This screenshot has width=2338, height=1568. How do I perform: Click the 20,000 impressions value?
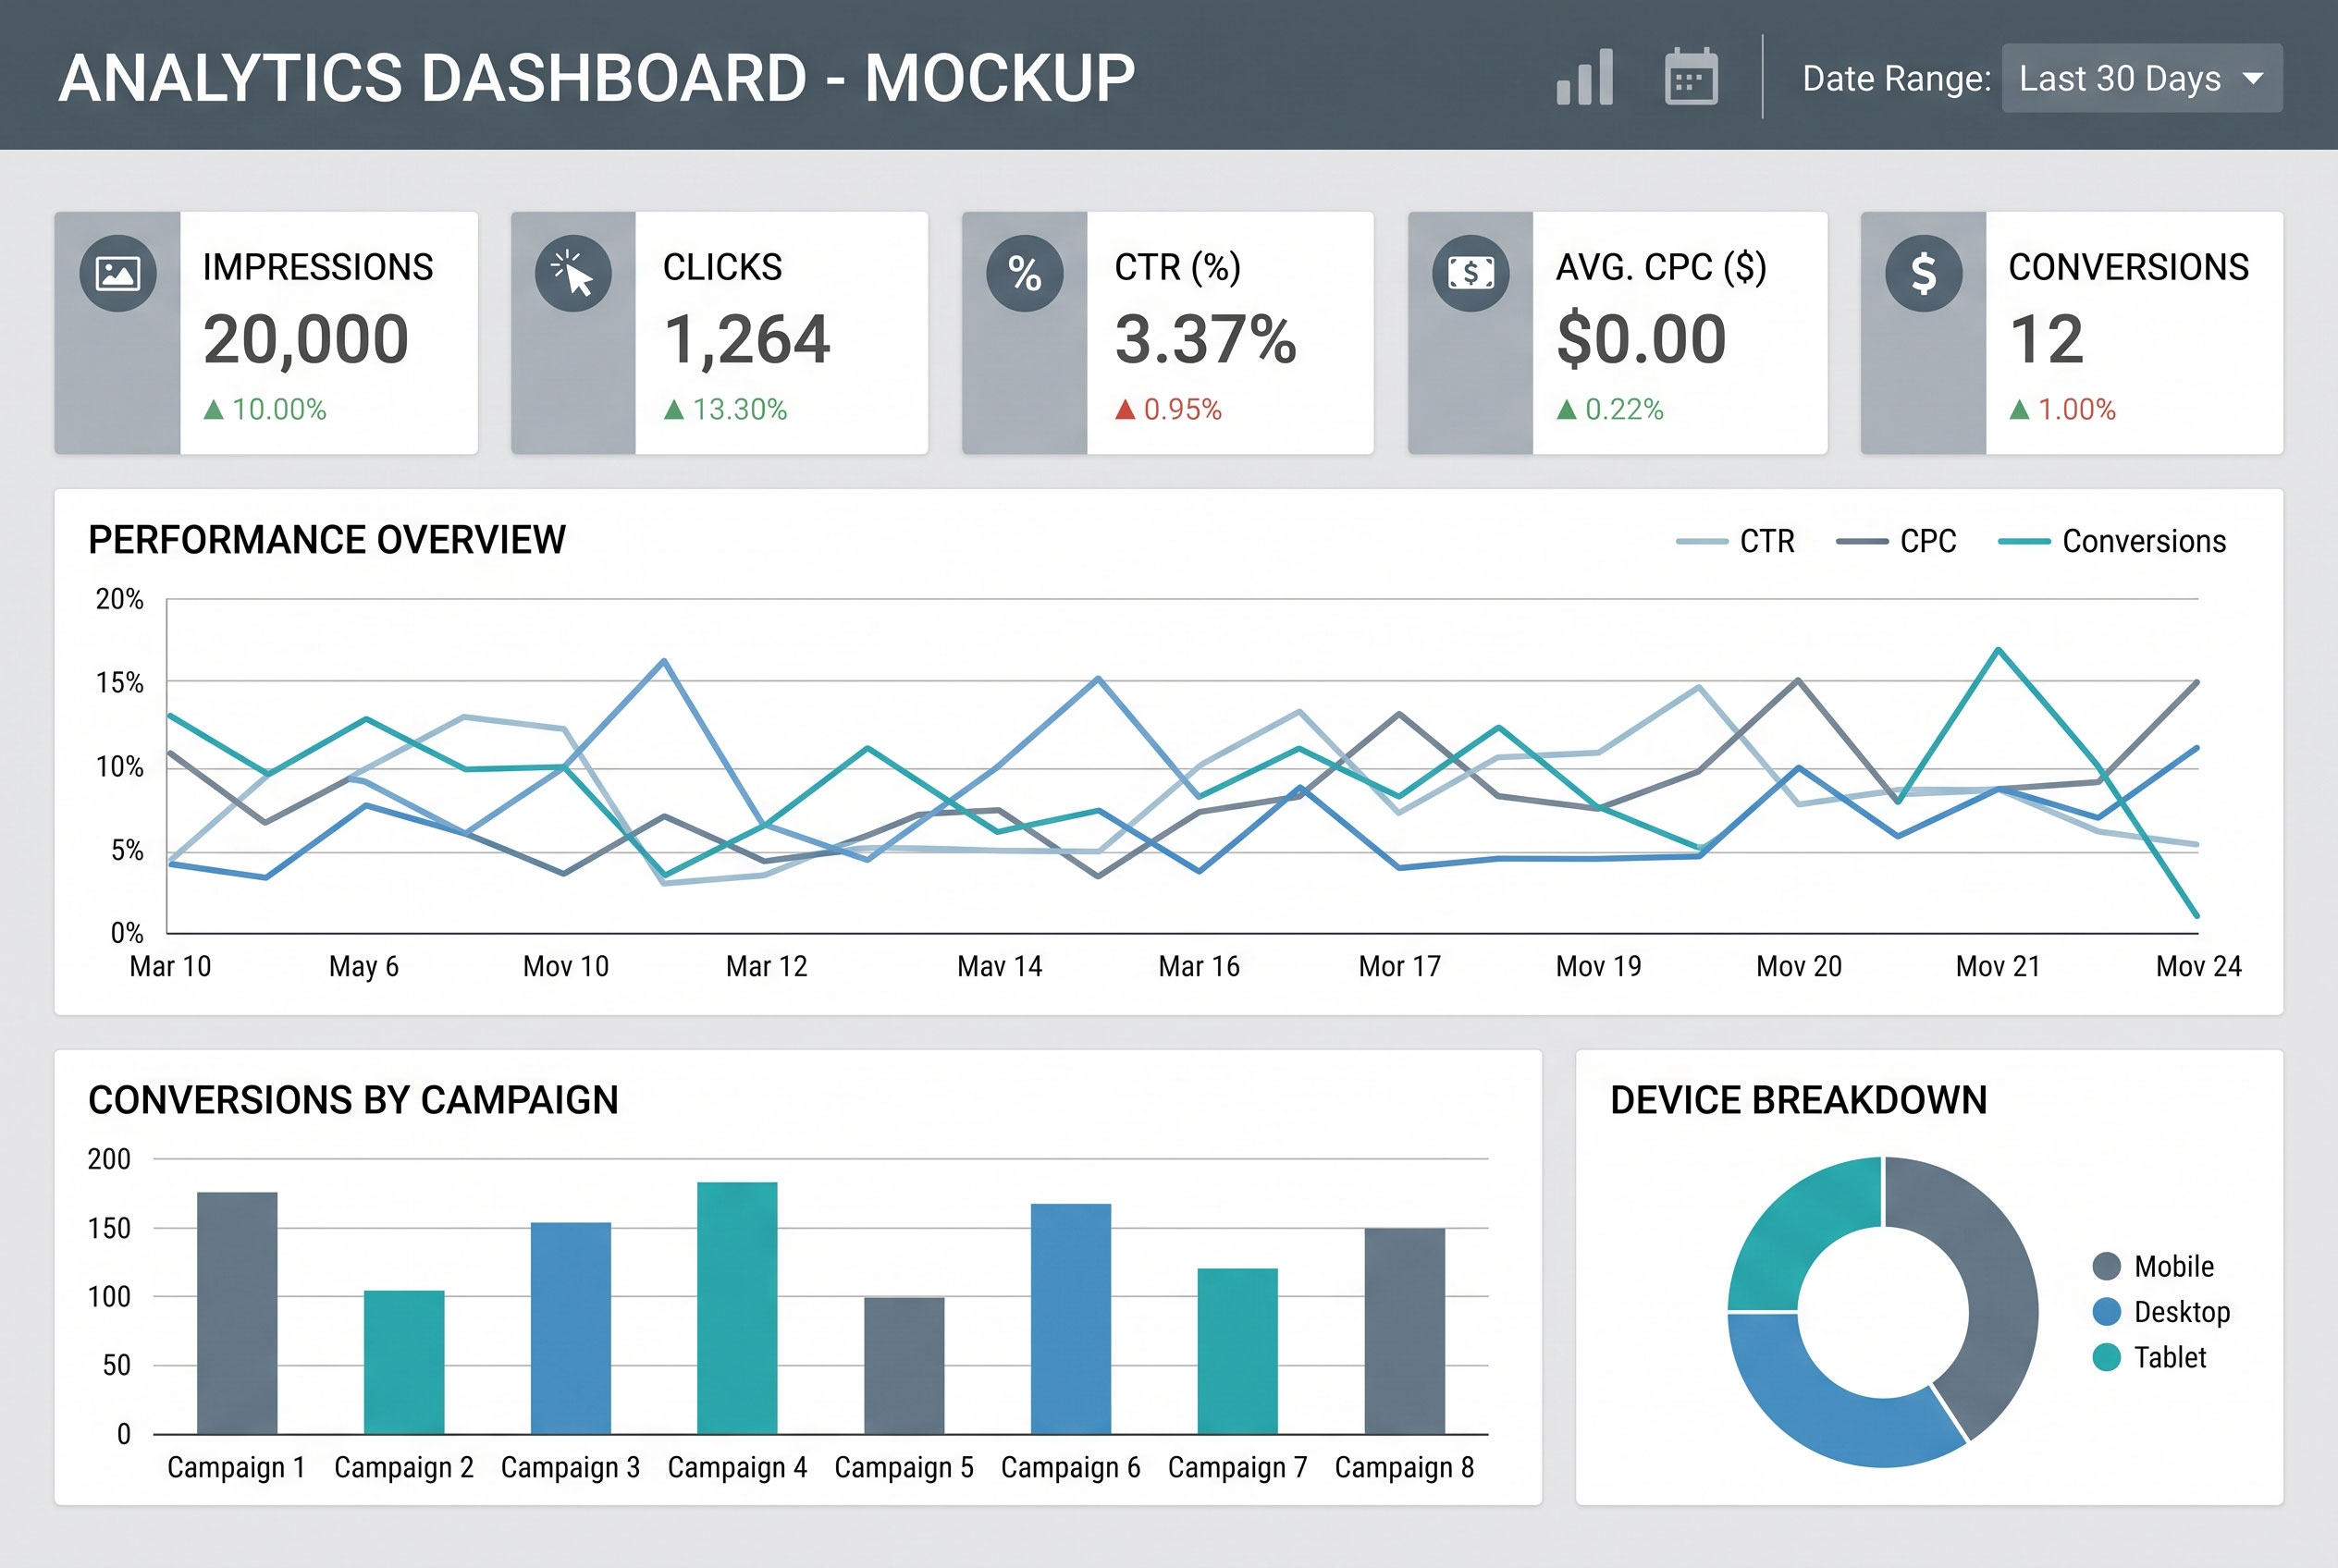[306, 340]
